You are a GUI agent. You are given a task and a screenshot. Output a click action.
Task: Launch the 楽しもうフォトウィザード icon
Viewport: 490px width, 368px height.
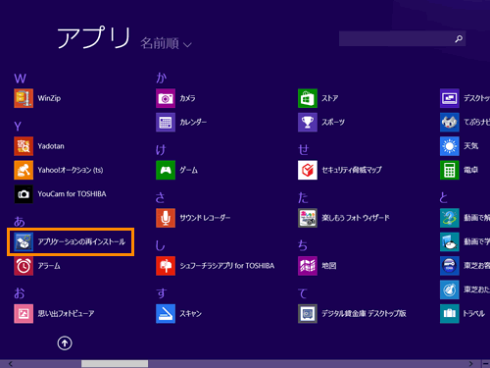(x=308, y=218)
